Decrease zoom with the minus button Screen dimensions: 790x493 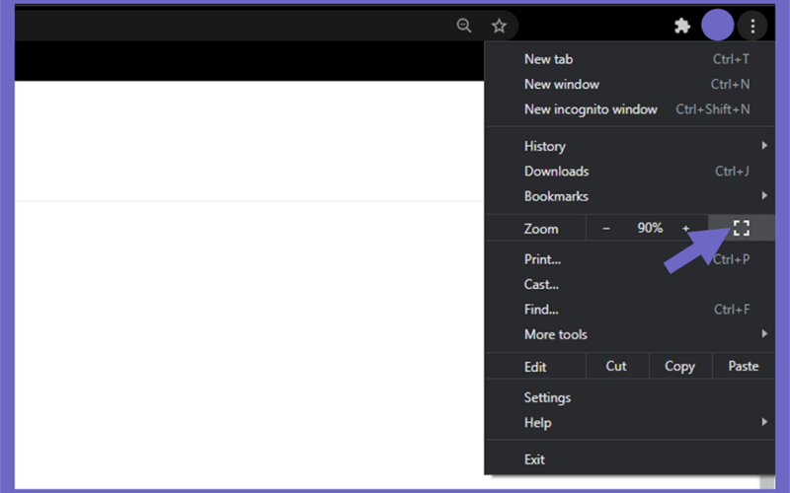pos(606,229)
